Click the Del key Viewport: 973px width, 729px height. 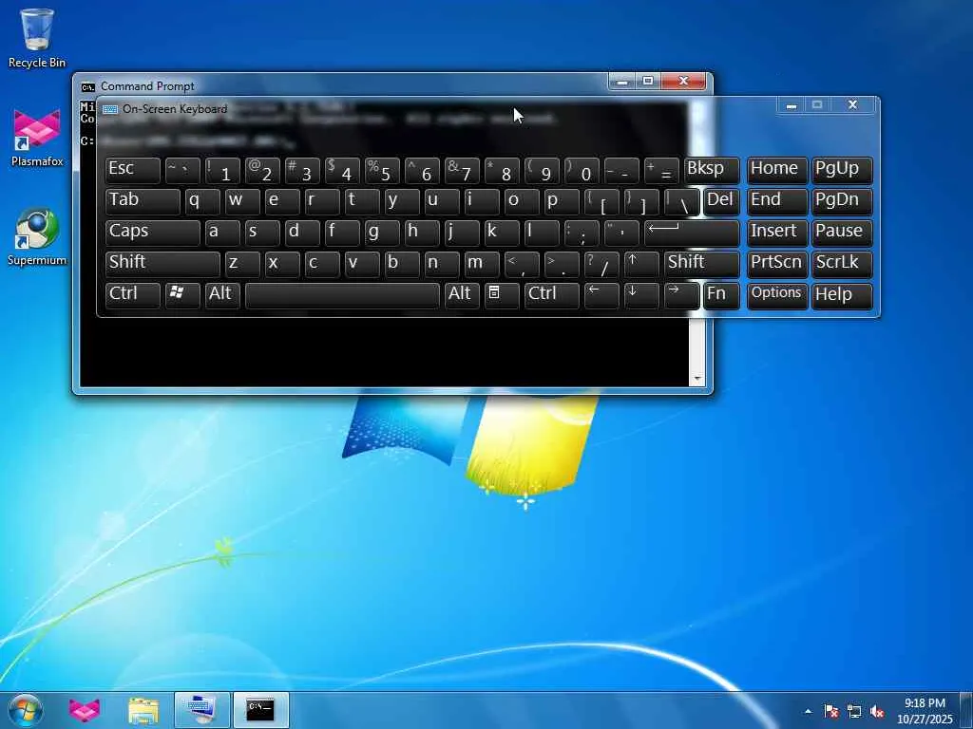pyautogui.click(x=722, y=202)
